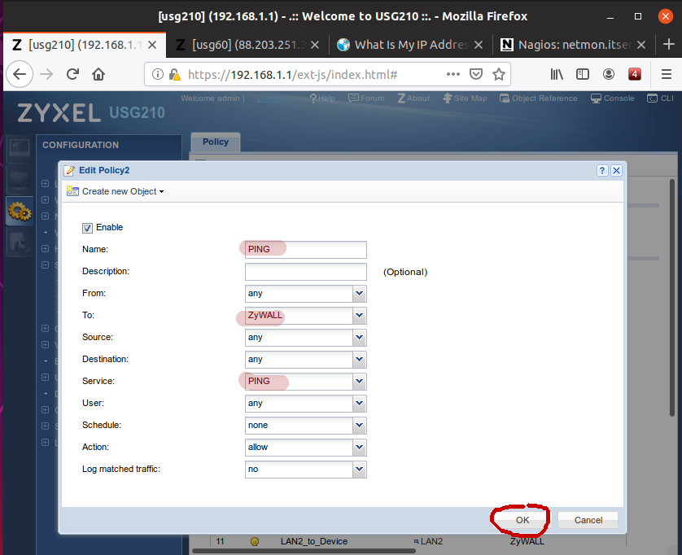682x555 pixels.
Task: Open the CLI link
Action: [x=660, y=98]
